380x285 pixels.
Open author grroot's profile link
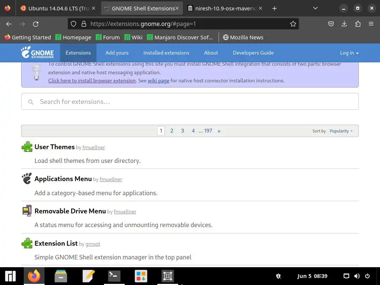tap(92, 244)
